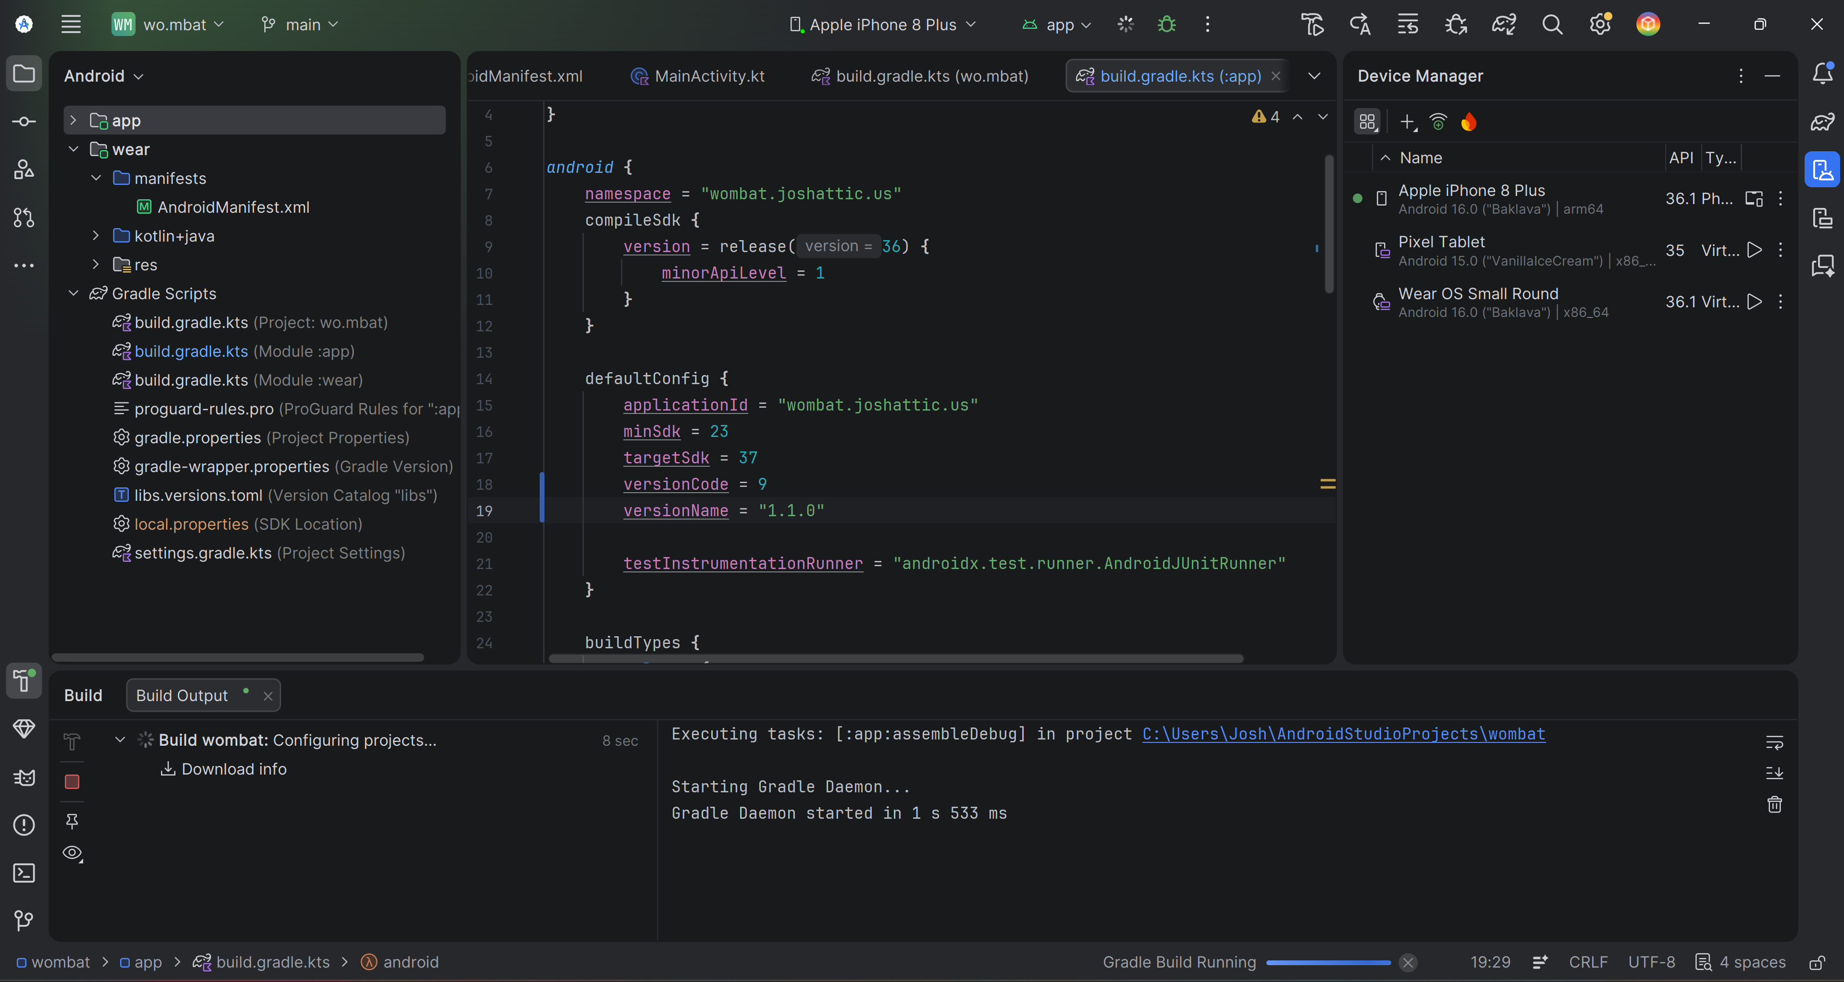Open Notifications bell on right sidebar
This screenshot has height=982, width=1844.
(1822, 73)
